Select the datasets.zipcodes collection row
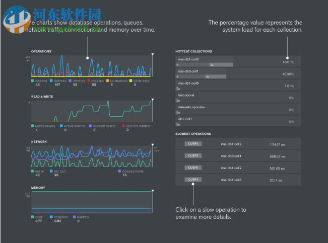Image resolution: width=328 pixels, height=243 pixels. click(x=238, y=109)
